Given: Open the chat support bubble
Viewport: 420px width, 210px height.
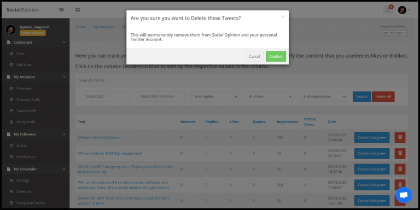Looking at the screenshot, I should (x=404, y=195).
